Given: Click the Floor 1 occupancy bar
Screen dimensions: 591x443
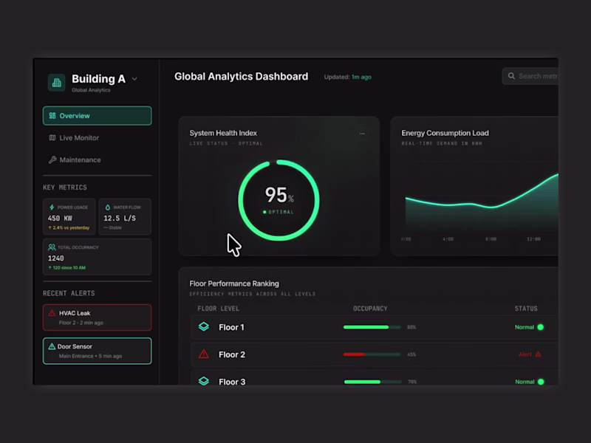Looking at the screenshot, I should point(372,327).
